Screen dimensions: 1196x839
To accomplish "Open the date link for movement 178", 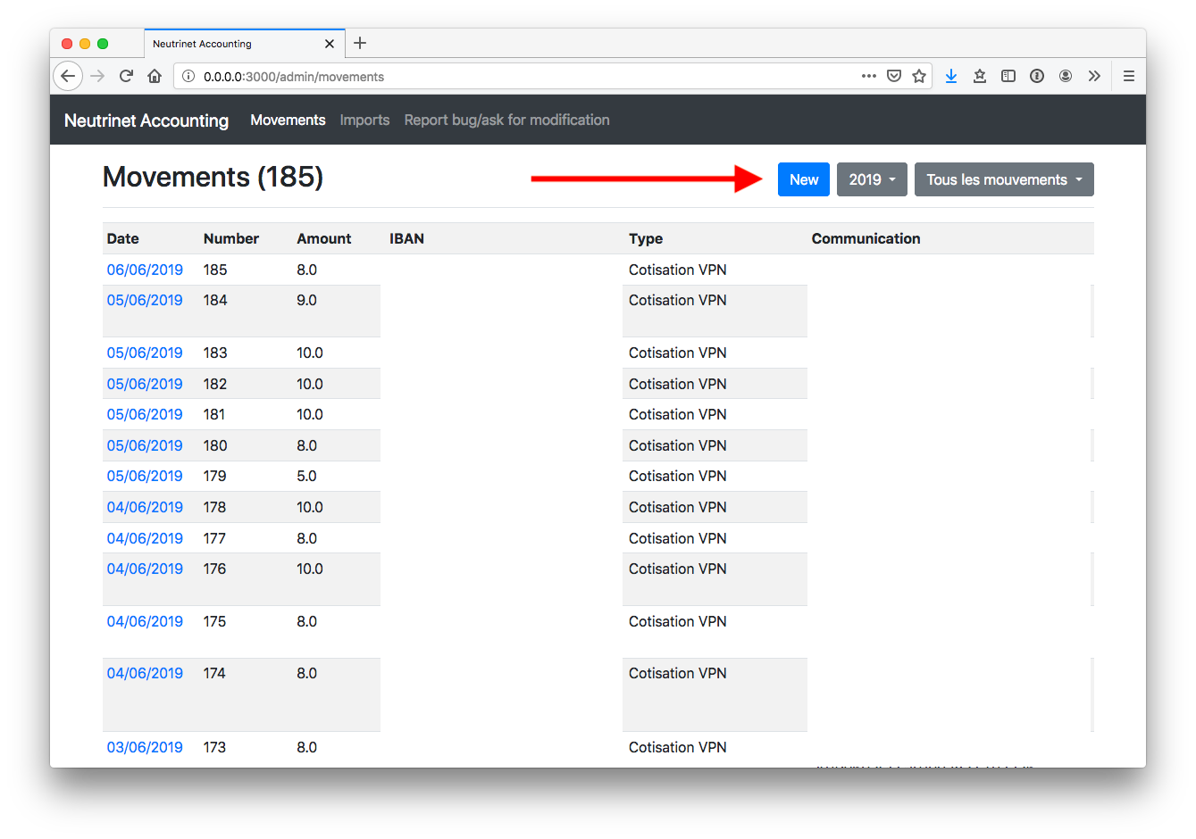I will [x=145, y=507].
